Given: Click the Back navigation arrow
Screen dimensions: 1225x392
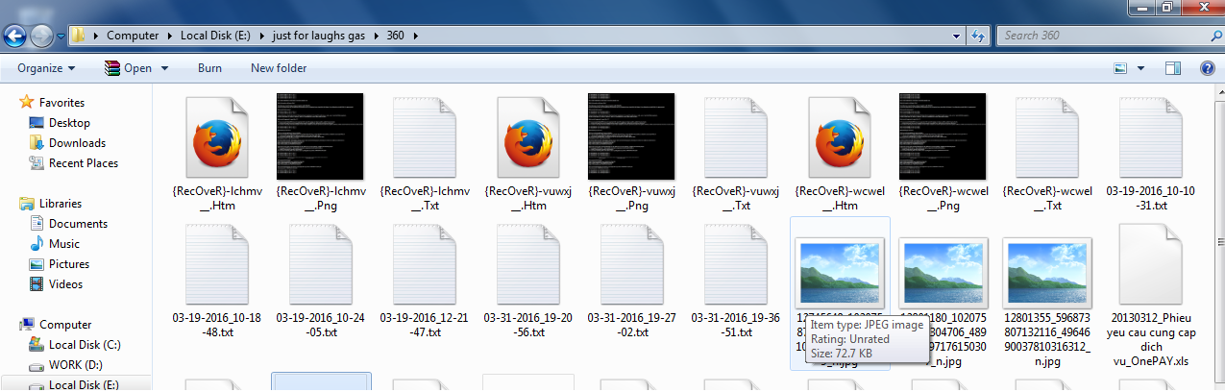Looking at the screenshot, I should [15, 37].
